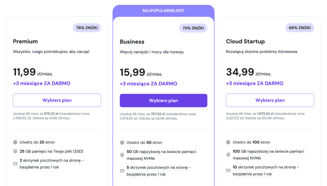Choose the Cloud Startup plan with Wybierz plan
The image size is (327, 186).
(x=270, y=100)
